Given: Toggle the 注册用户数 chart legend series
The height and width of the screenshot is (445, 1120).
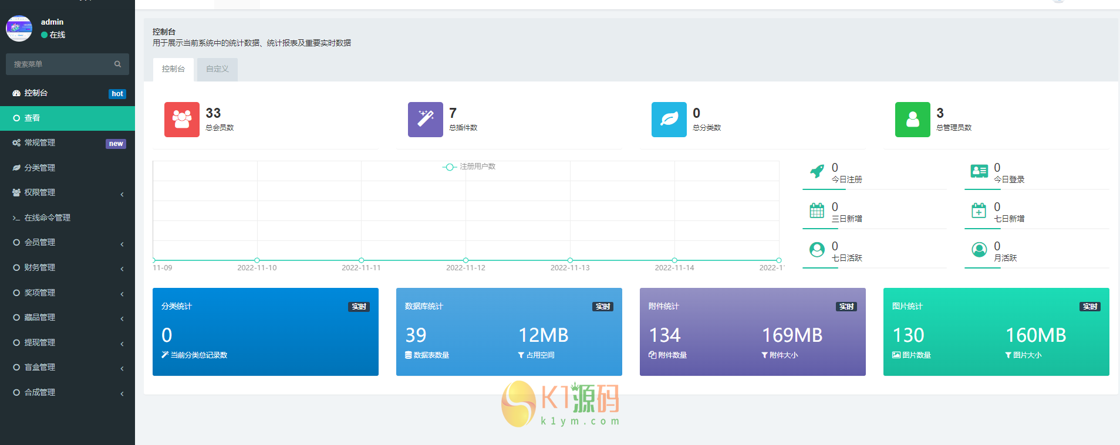Looking at the screenshot, I should [469, 167].
